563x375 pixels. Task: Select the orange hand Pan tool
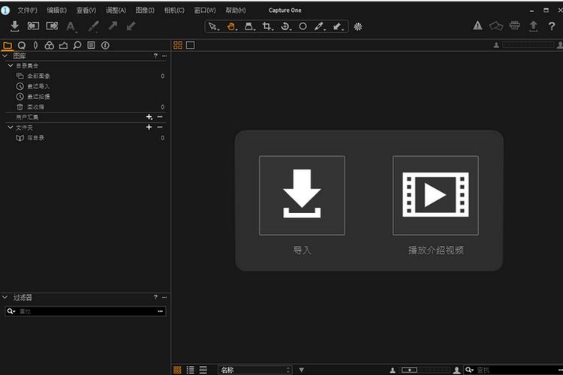coord(232,26)
